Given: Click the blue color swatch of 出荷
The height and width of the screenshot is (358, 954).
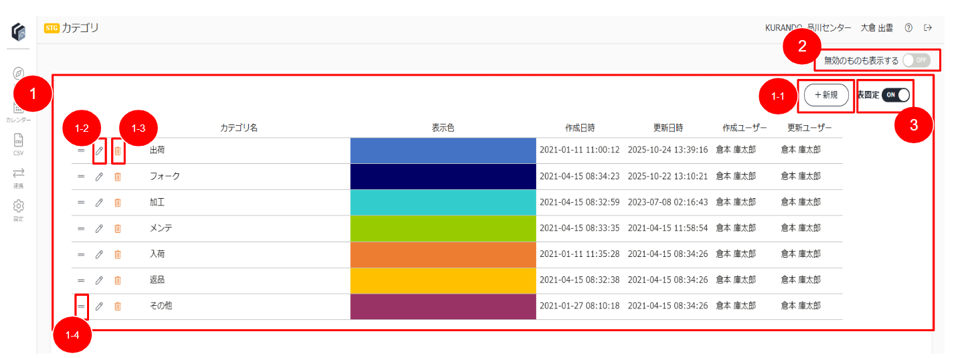Looking at the screenshot, I should coord(443,151).
